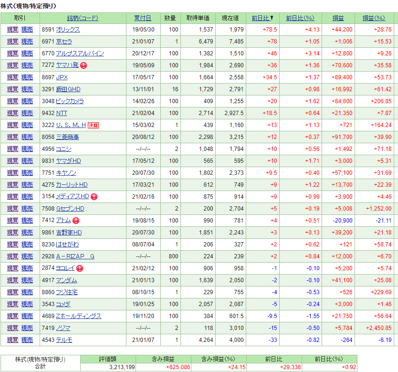
Task: Open the 京セラ stock link
Action: [64, 42]
